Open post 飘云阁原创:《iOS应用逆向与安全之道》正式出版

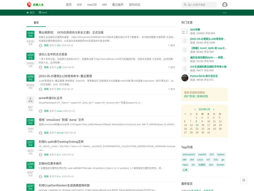coord(71,33)
